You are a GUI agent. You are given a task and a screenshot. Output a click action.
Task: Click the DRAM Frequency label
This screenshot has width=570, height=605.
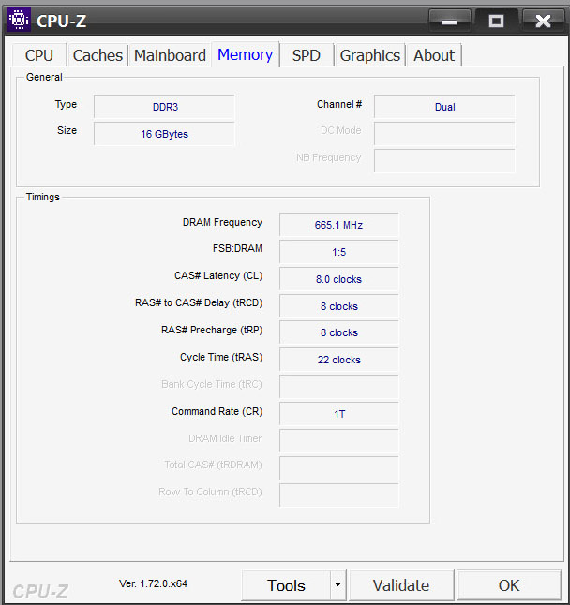pos(222,222)
